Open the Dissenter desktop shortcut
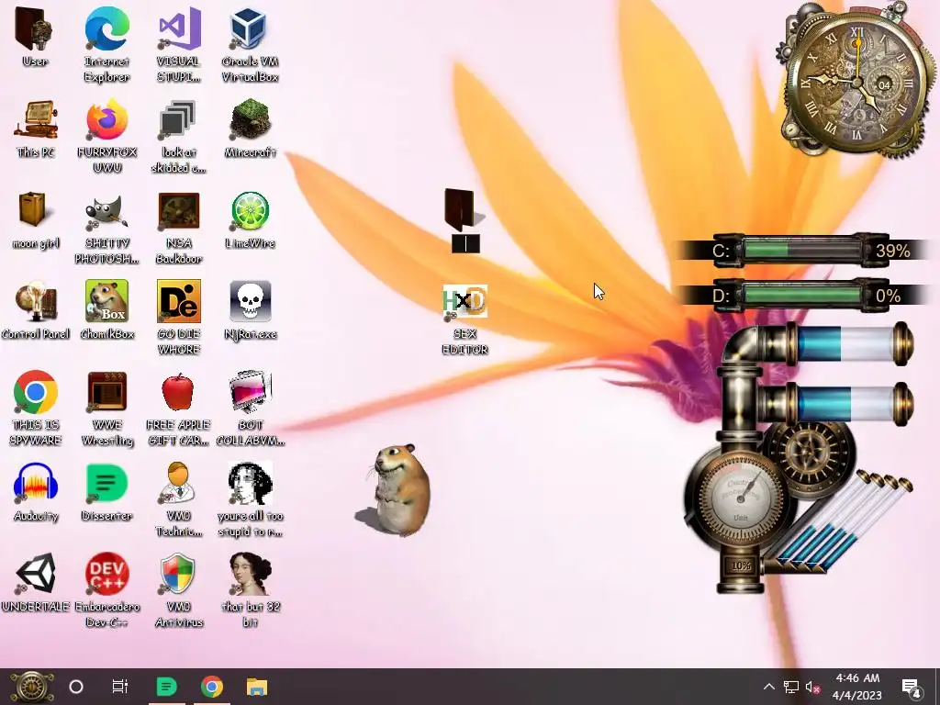The height and width of the screenshot is (705, 940). [x=106, y=483]
